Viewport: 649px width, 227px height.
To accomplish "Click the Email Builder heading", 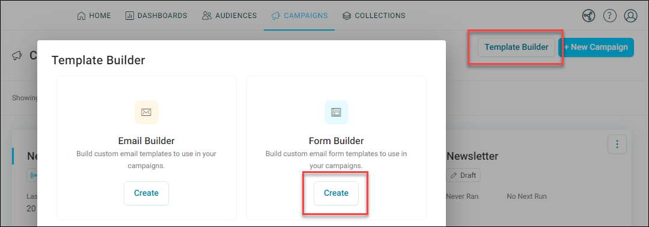I will click(x=147, y=141).
